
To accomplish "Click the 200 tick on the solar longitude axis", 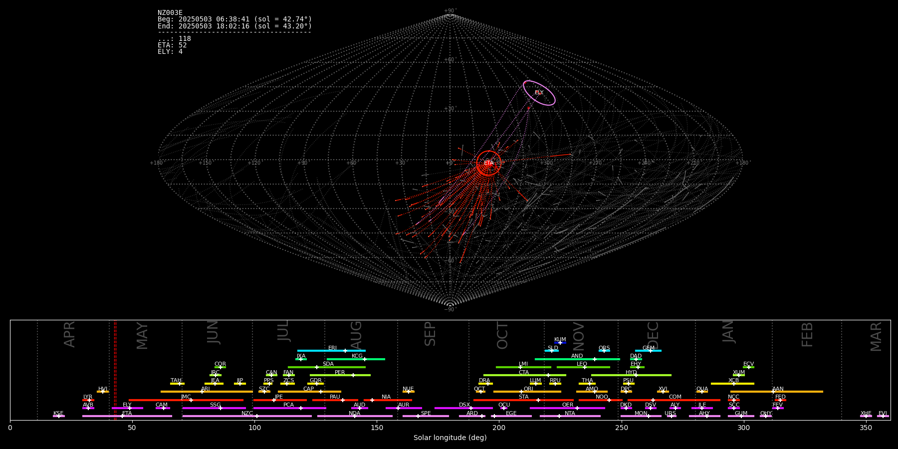I will (499, 428).
